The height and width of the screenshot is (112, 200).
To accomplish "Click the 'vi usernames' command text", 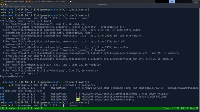I will point(23,12).
